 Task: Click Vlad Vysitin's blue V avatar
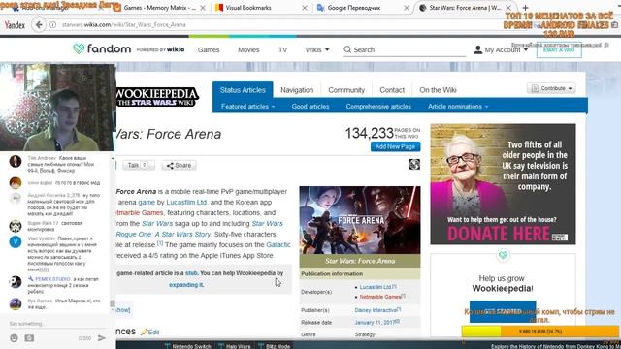pos(16,241)
